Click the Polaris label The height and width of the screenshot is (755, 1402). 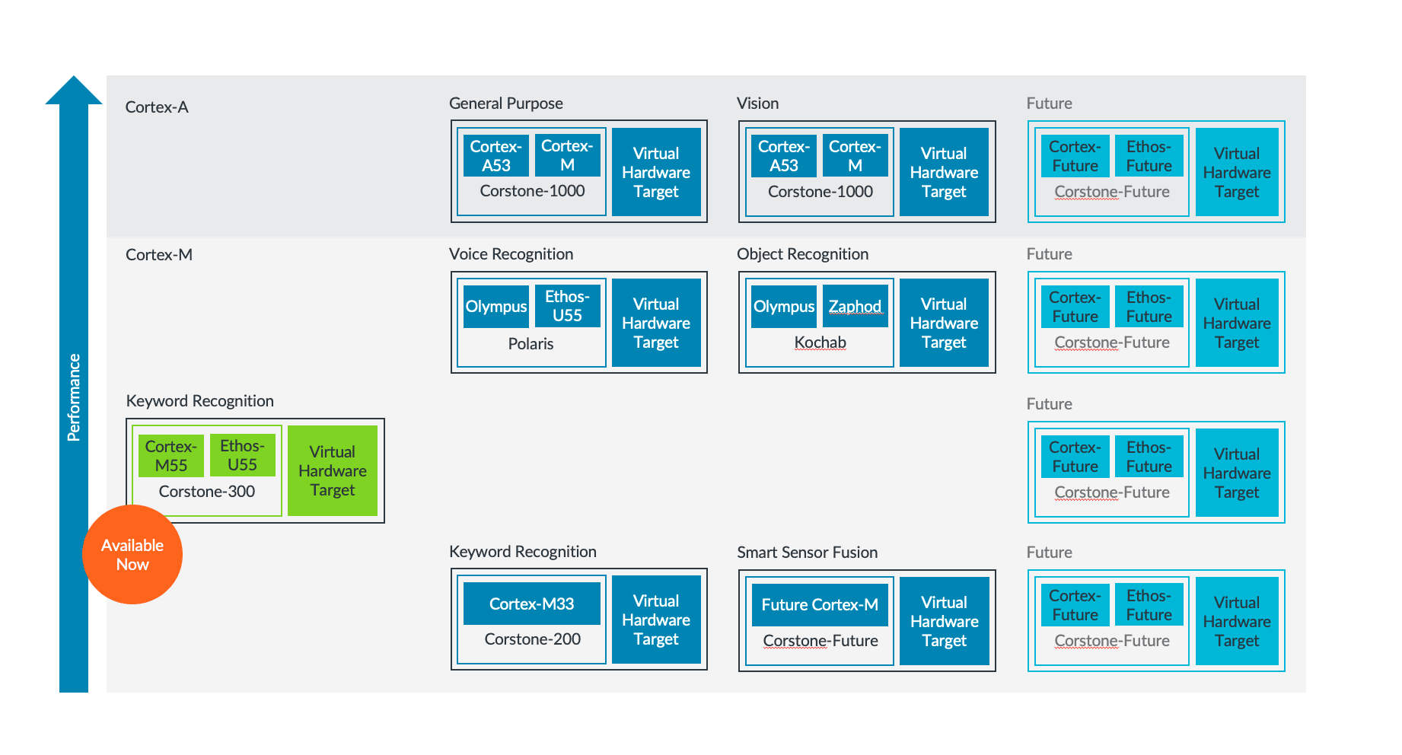tap(531, 344)
